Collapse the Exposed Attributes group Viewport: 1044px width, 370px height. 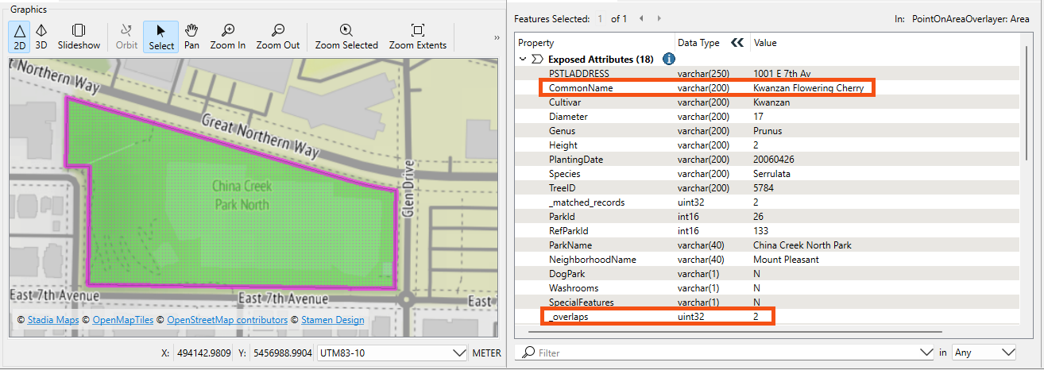523,59
